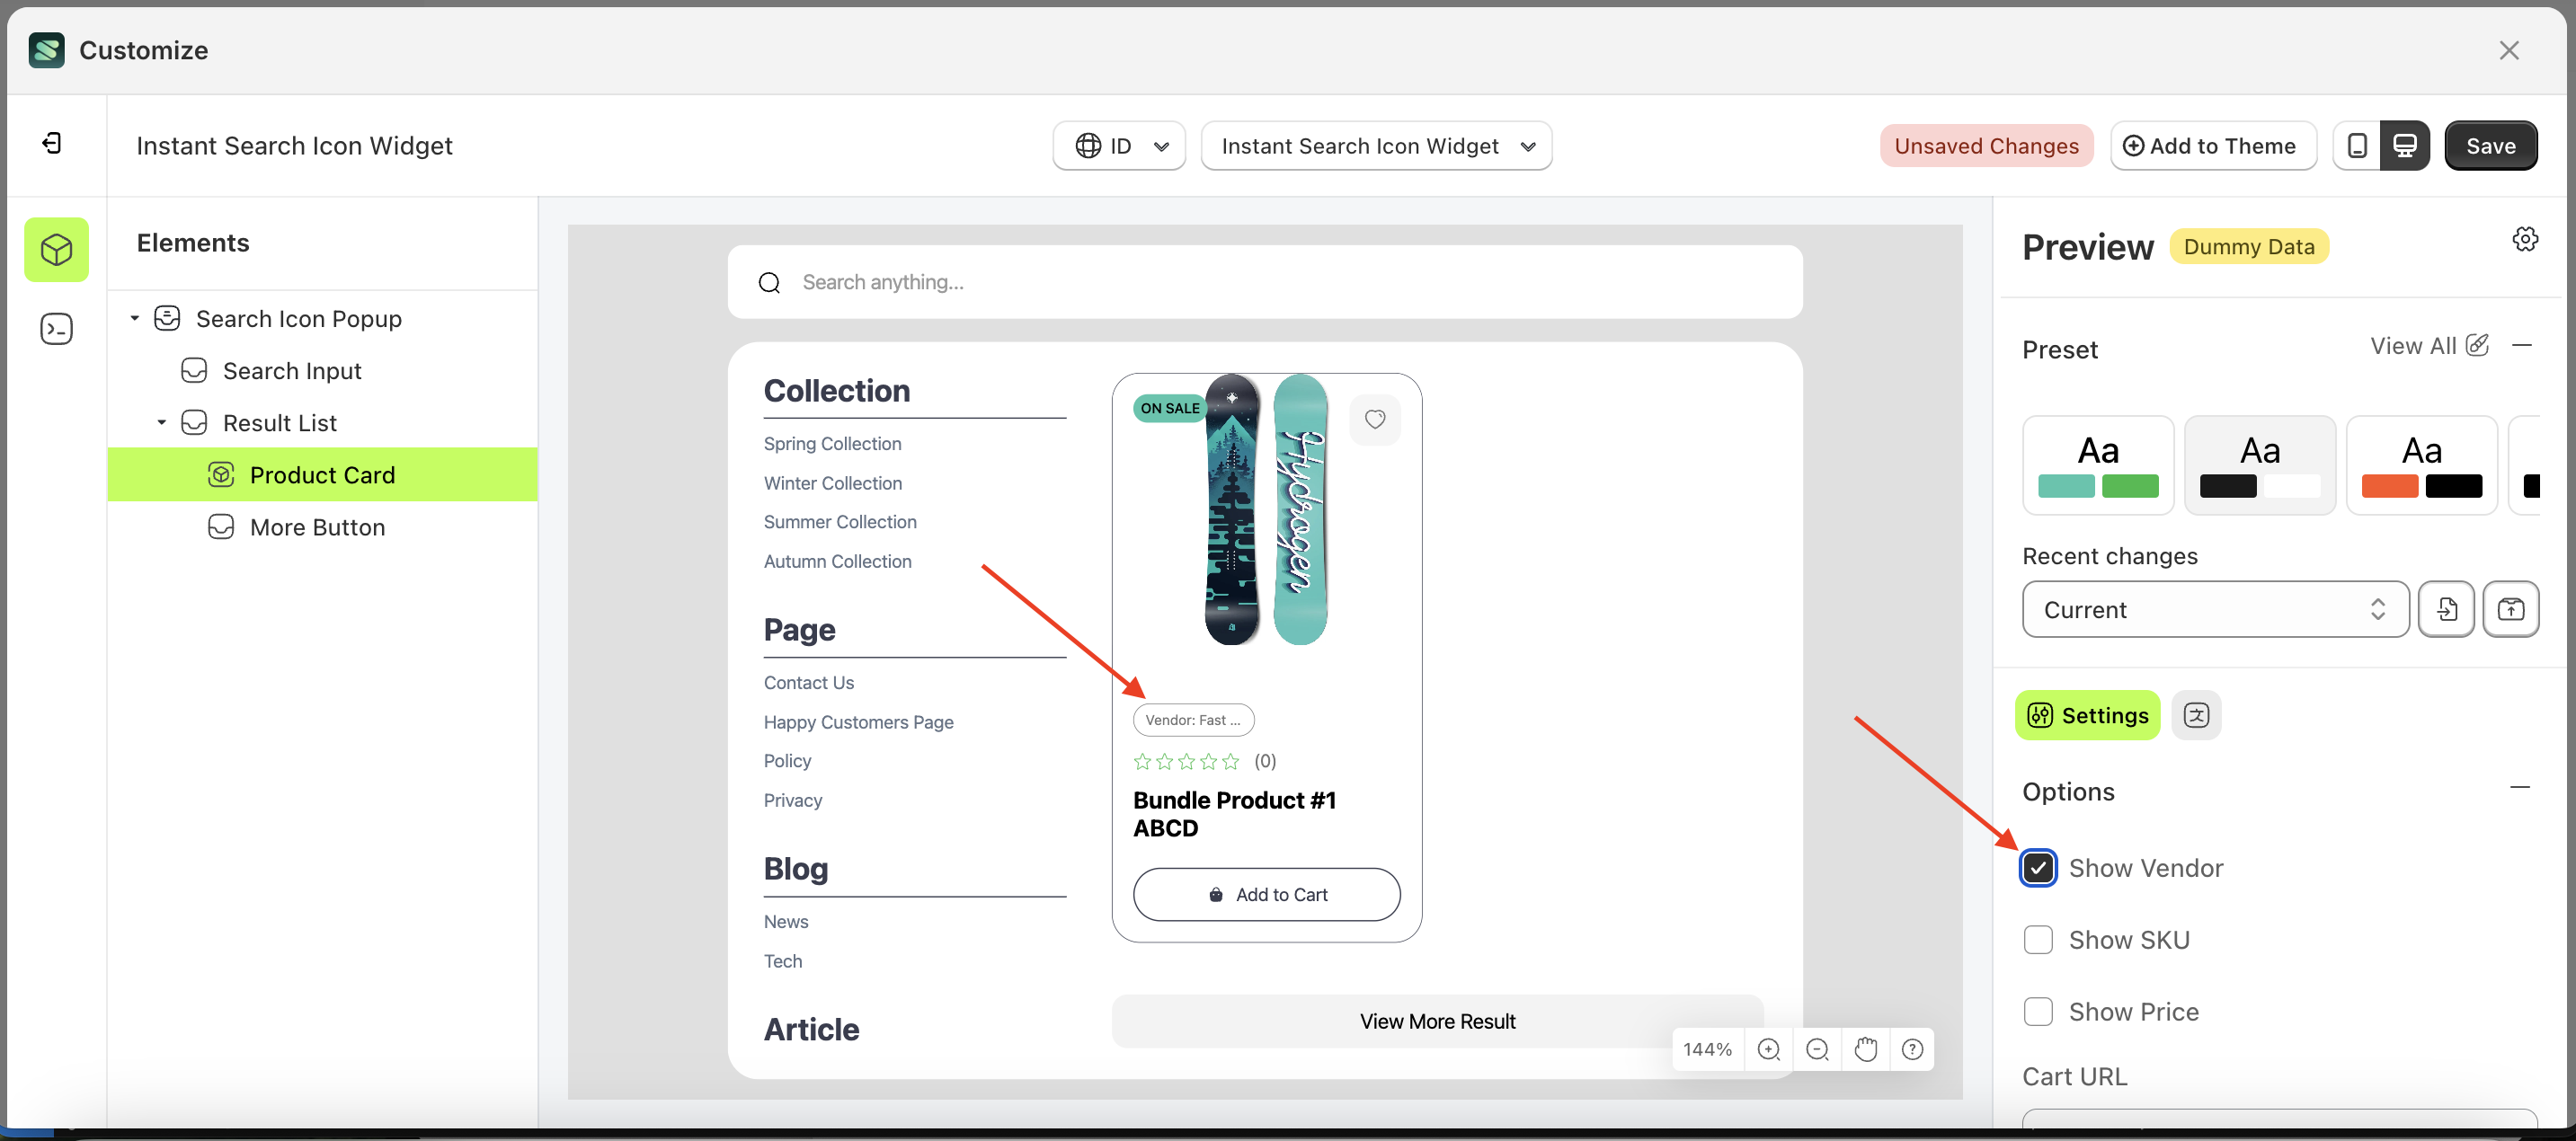Select the console icon in the left sidebar
The image size is (2576, 1141).
pos(56,328)
